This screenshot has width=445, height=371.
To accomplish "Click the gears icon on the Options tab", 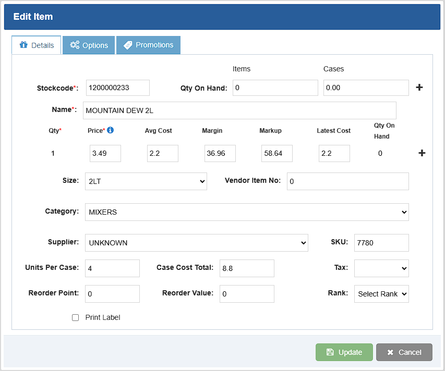I will click(75, 45).
